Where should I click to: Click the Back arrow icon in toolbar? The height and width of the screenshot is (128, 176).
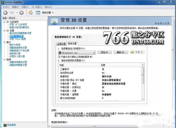5,13
